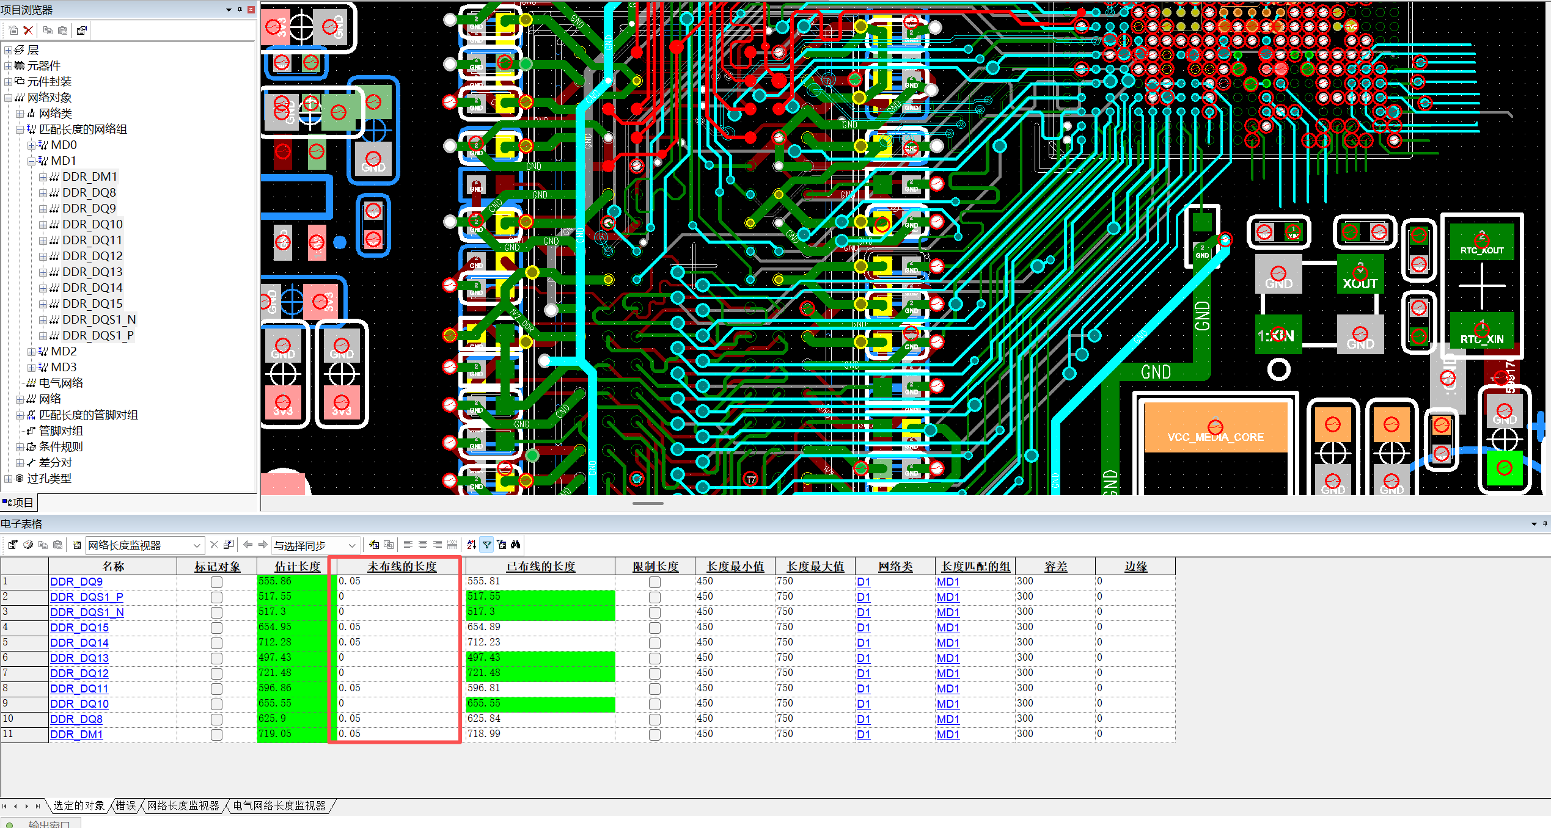The height and width of the screenshot is (828, 1551).
Task: Select 差分对 in the project tree
Action: 56,463
